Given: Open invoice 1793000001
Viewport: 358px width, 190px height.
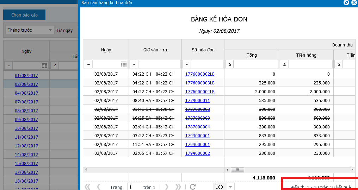Looking at the screenshot, I should click(x=197, y=135).
